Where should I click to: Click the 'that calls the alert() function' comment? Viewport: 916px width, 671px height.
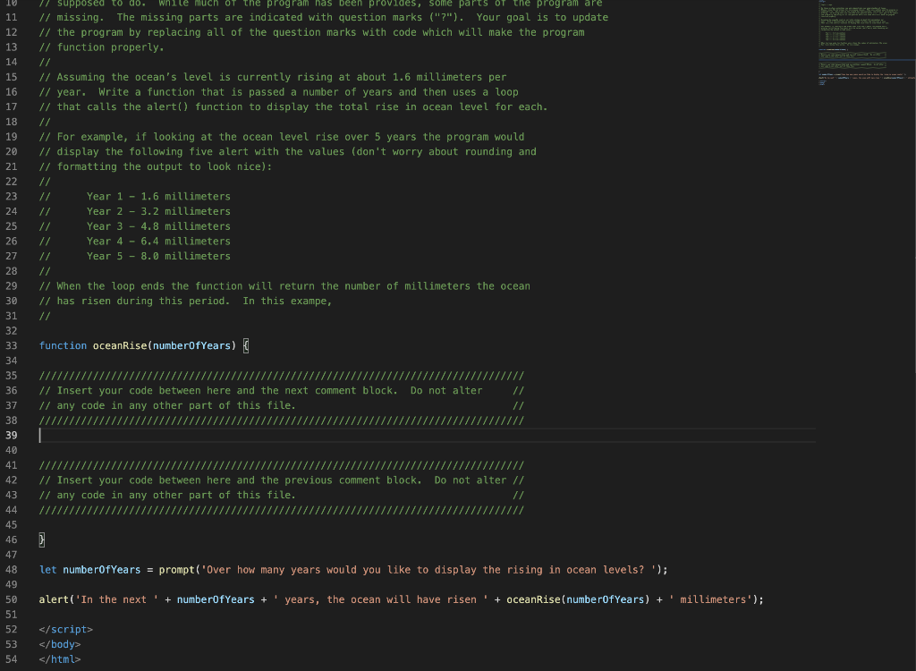pyautogui.click(x=293, y=107)
